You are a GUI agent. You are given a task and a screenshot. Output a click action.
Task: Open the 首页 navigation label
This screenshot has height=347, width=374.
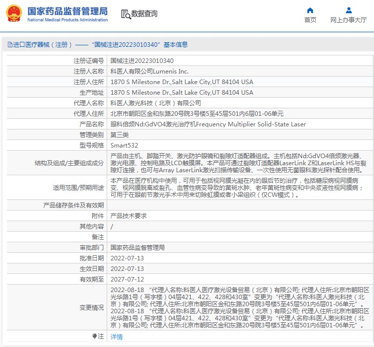(310, 20)
